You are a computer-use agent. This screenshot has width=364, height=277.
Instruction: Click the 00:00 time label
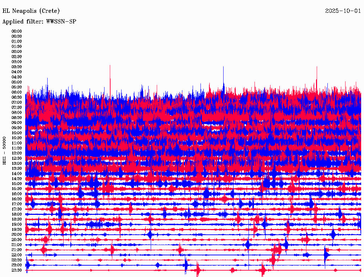click(17, 31)
